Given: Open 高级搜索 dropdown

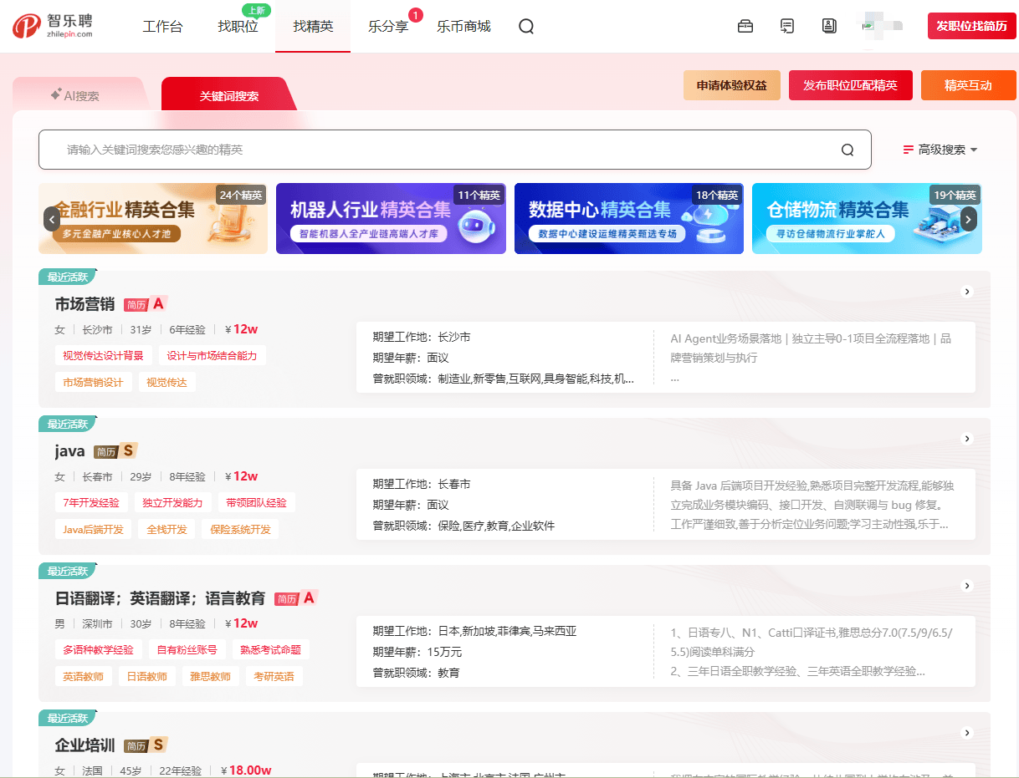Looking at the screenshot, I should (x=940, y=150).
